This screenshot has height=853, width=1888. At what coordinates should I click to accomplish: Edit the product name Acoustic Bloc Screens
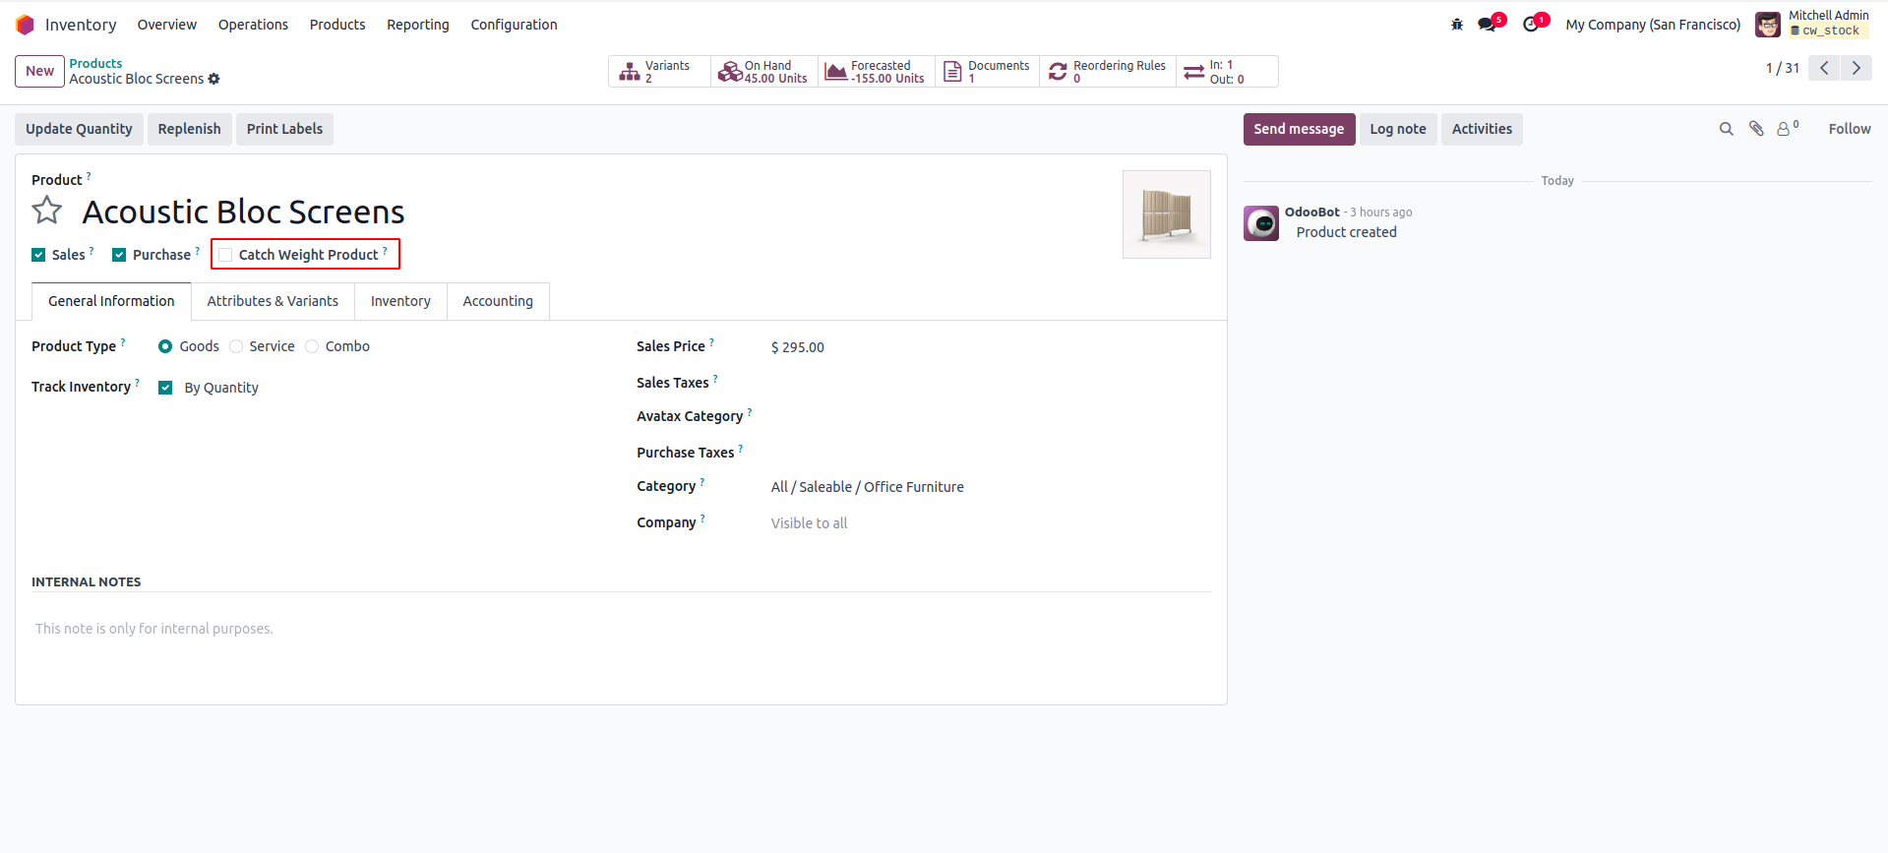[x=243, y=212]
